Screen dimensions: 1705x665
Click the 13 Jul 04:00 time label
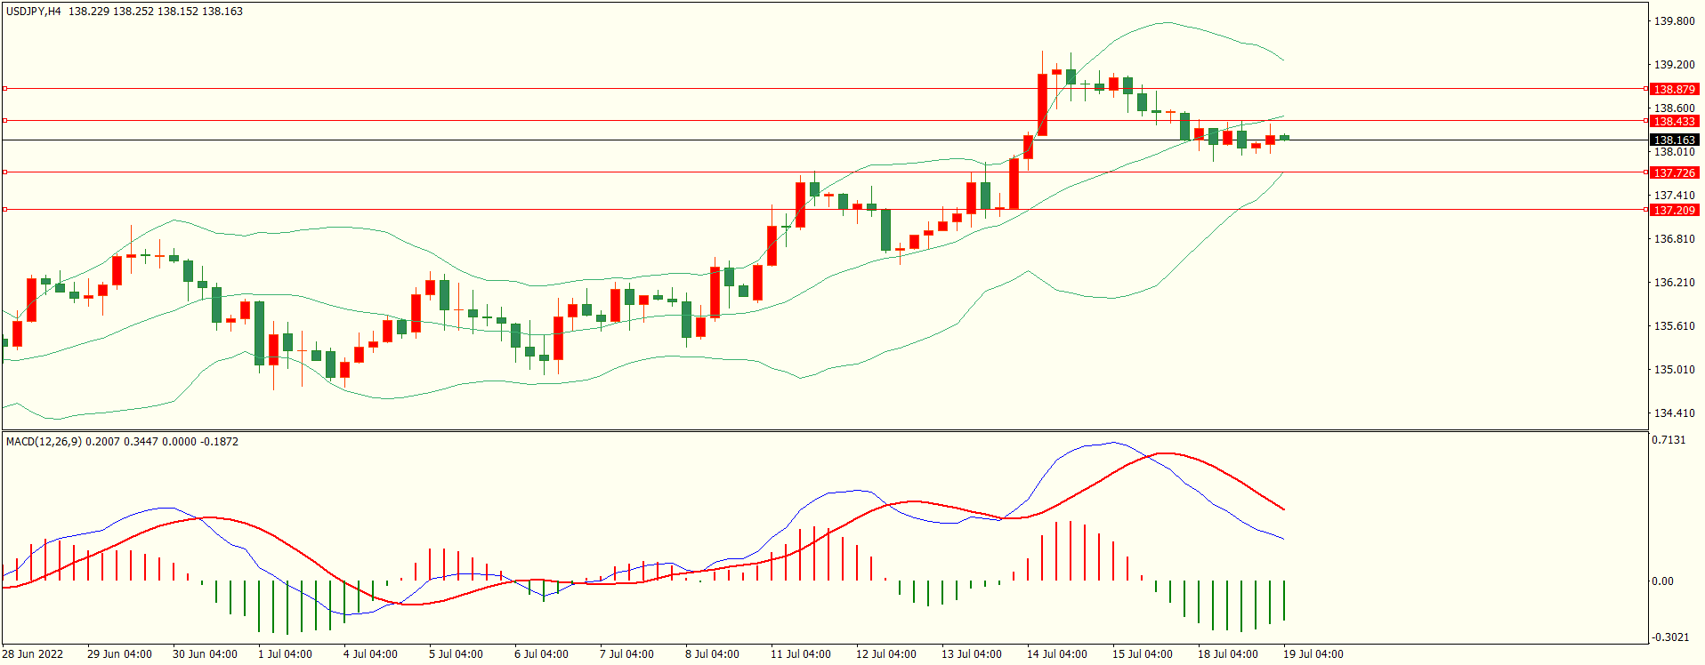(x=972, y=654)
